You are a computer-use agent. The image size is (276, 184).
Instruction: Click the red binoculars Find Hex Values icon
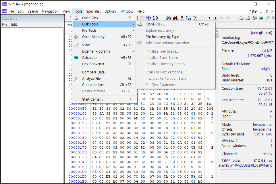[175, 18]
